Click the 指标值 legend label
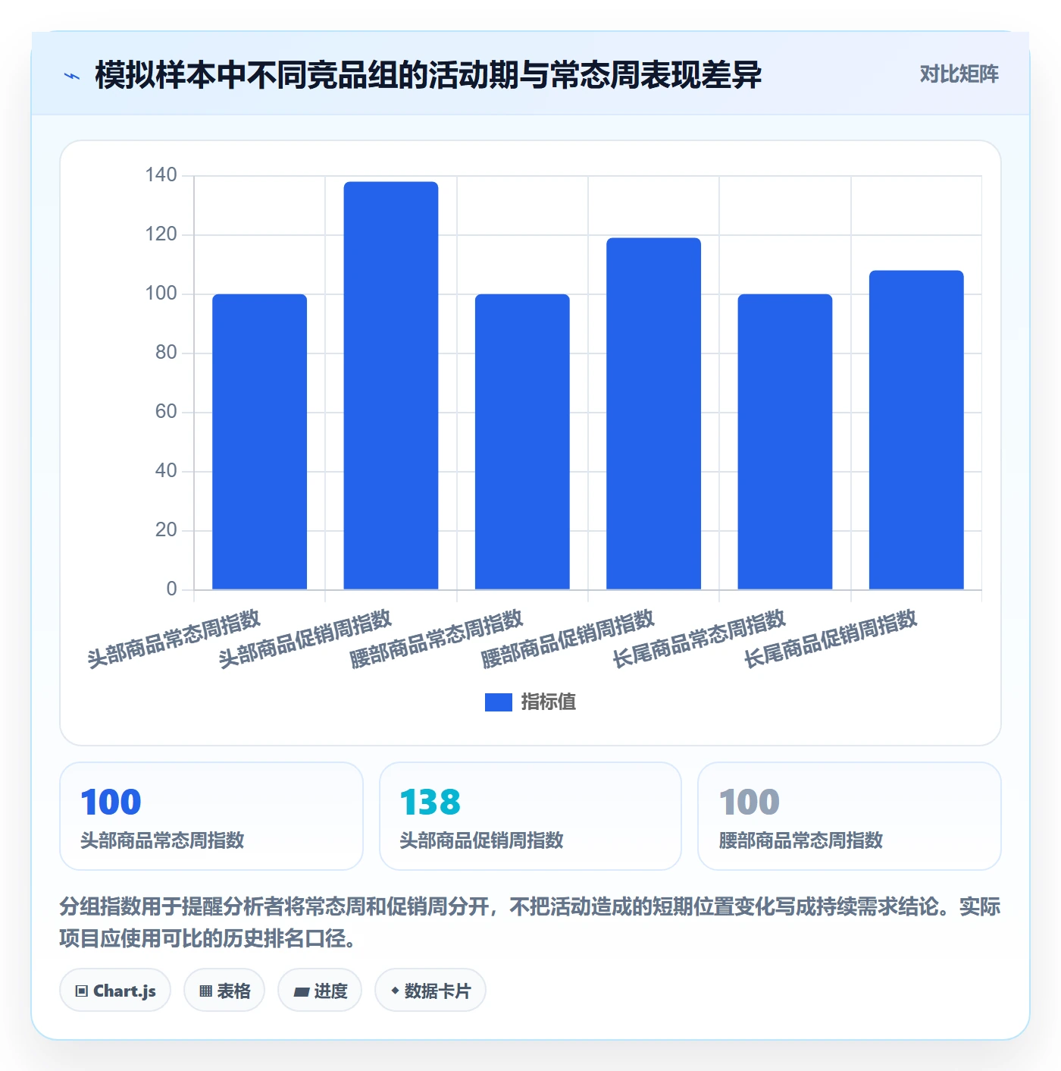1061x1071 pixels. pos(549,702)
